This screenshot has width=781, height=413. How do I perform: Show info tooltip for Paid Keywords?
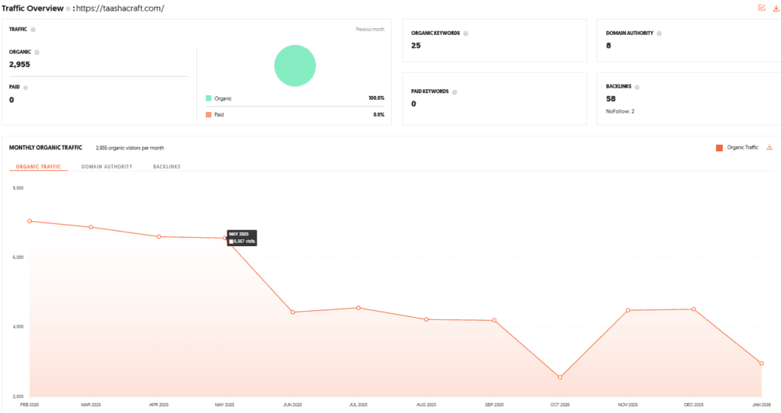pyautogui.click(x=454, y=92)
